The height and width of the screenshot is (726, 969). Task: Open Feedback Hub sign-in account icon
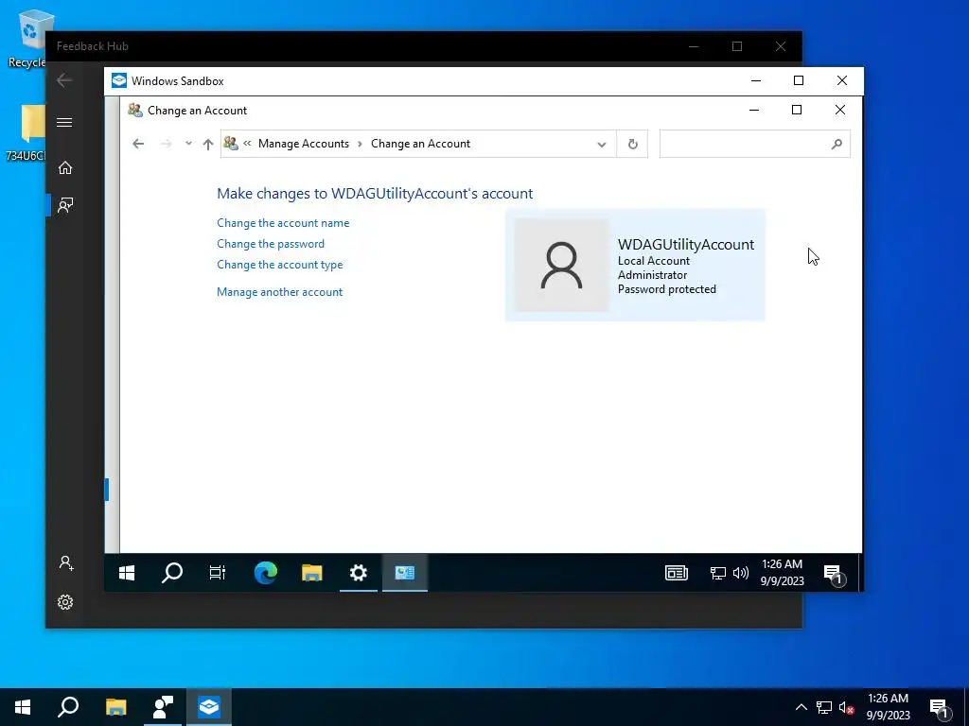[x=65, y=563]
